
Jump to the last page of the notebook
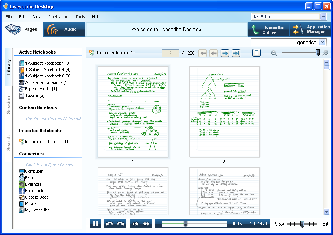coord(236,53)
